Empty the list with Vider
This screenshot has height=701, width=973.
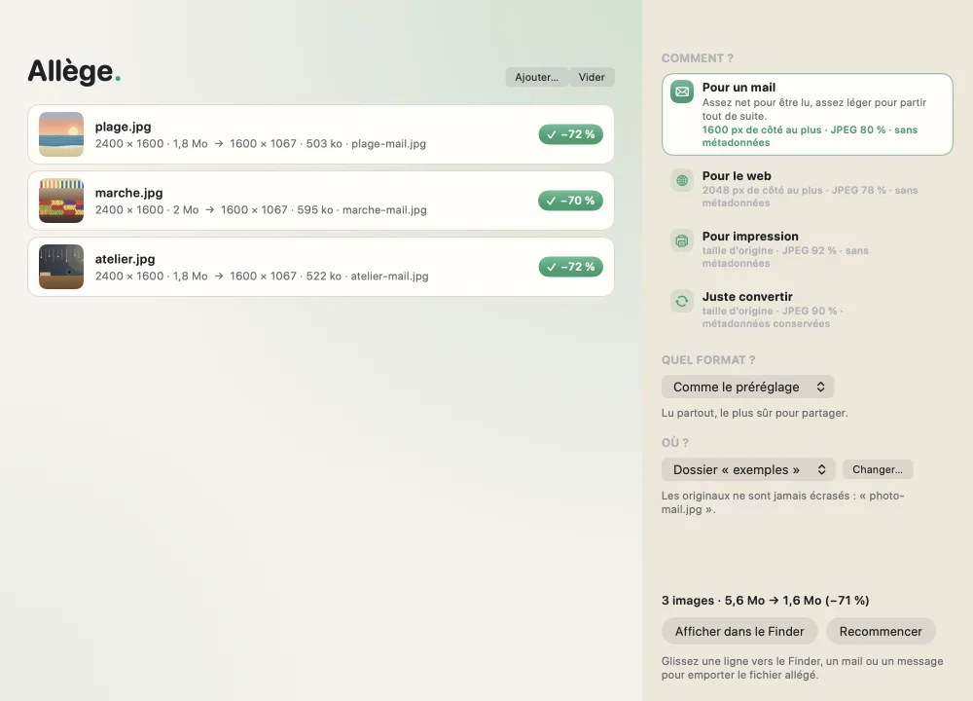[592, 77]
